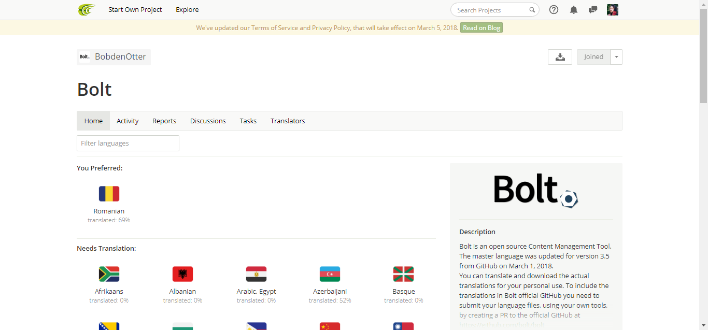Click "translated: 0%" under Basque
This screenshot has width=708, height=330.
pyautogui.click(x=403, y=300)
